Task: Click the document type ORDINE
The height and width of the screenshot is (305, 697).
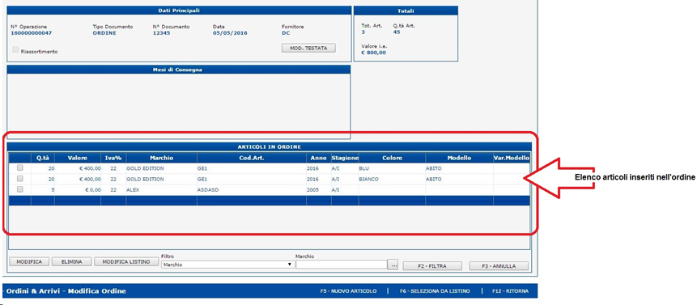Action: (x=104, y=33)
